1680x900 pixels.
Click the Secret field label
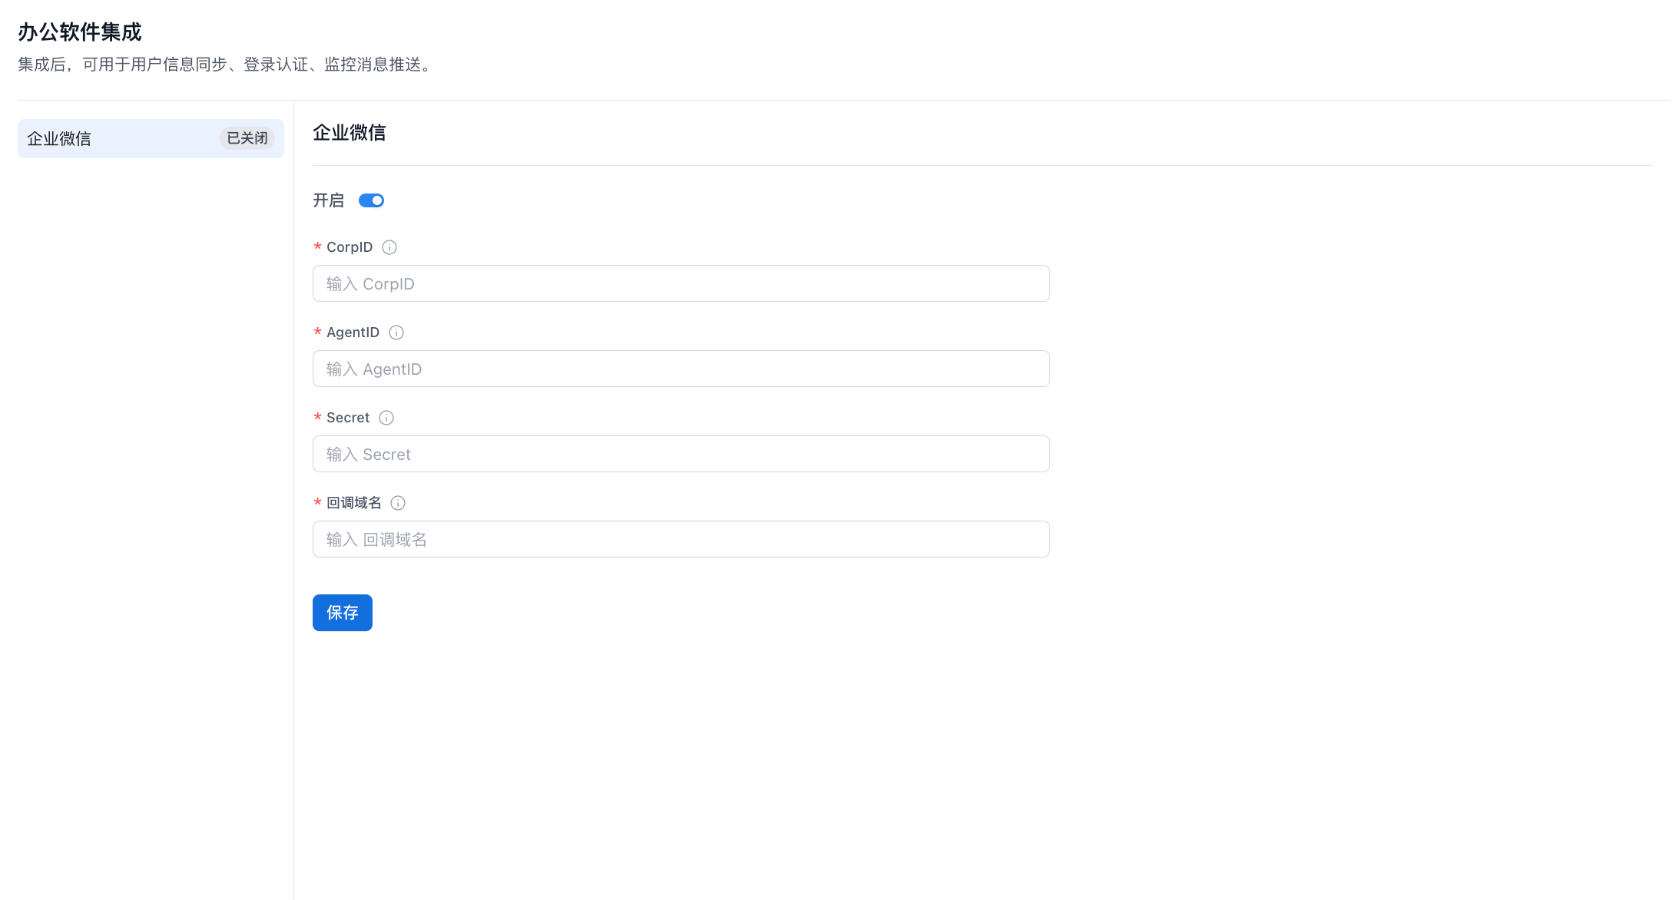click(x=348, y=418)
